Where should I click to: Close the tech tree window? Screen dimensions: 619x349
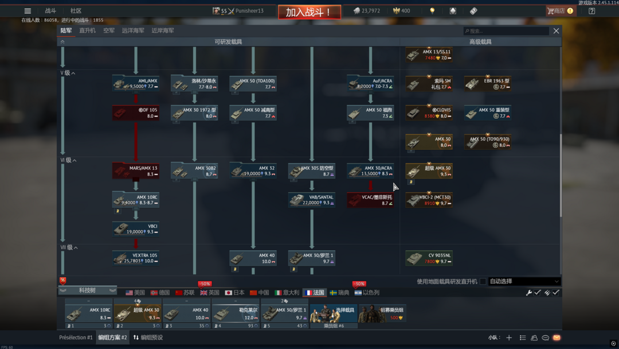[x=556, y=31]
